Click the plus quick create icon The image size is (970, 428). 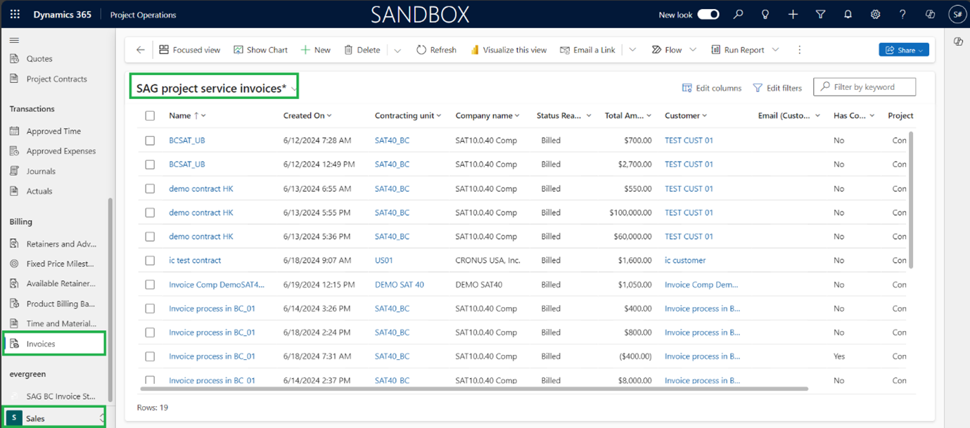(793, 14)
